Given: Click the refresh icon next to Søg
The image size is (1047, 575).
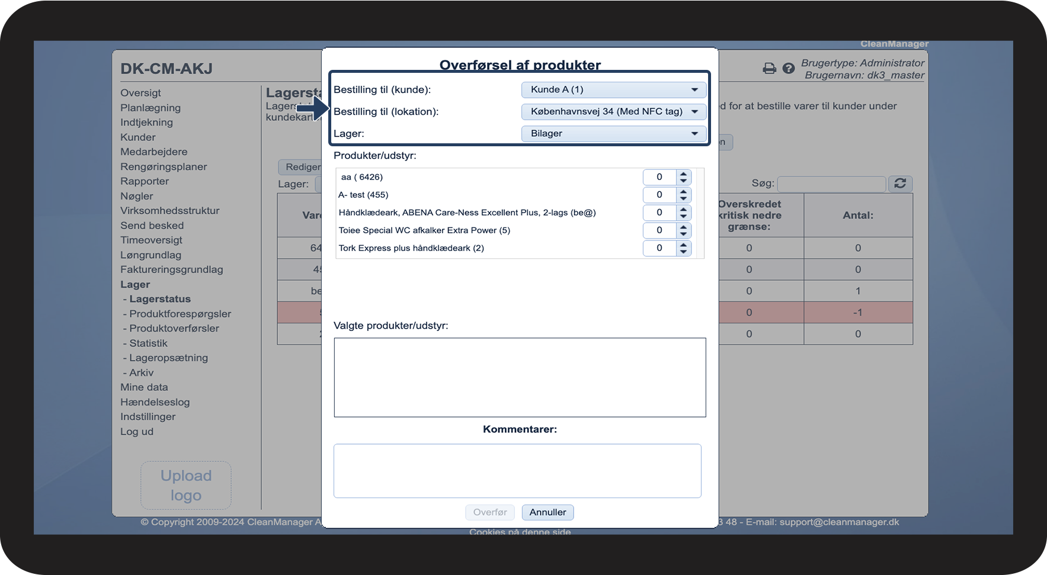Looking at the screenshot, I should (x=900, y=184).
